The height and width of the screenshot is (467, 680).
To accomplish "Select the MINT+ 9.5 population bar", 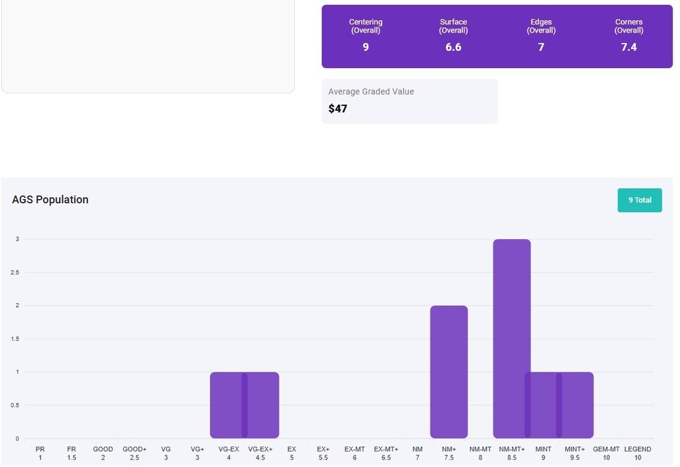I will [x=577, y=405].
